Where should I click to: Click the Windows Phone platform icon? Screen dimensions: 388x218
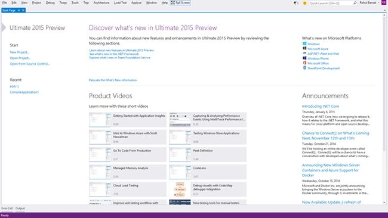coord(304,58)
